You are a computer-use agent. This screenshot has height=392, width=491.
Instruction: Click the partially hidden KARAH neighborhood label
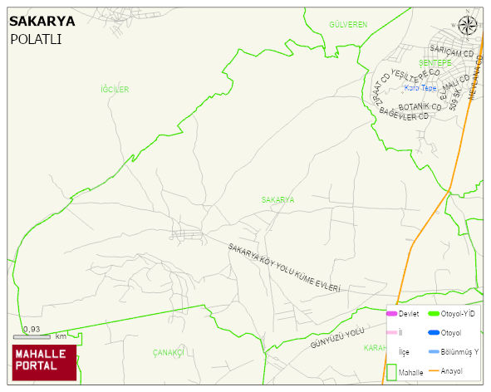(375, 348)
